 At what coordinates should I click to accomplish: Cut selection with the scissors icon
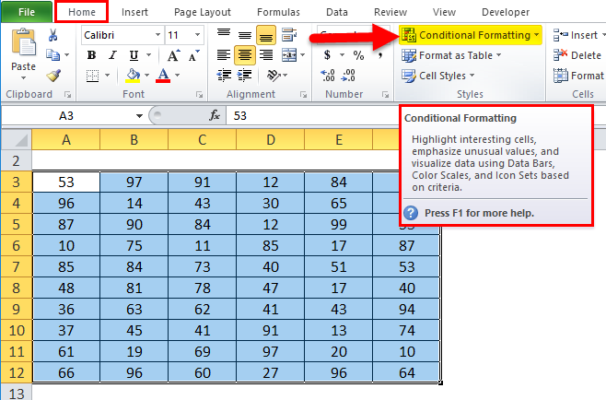coord(52,35)
